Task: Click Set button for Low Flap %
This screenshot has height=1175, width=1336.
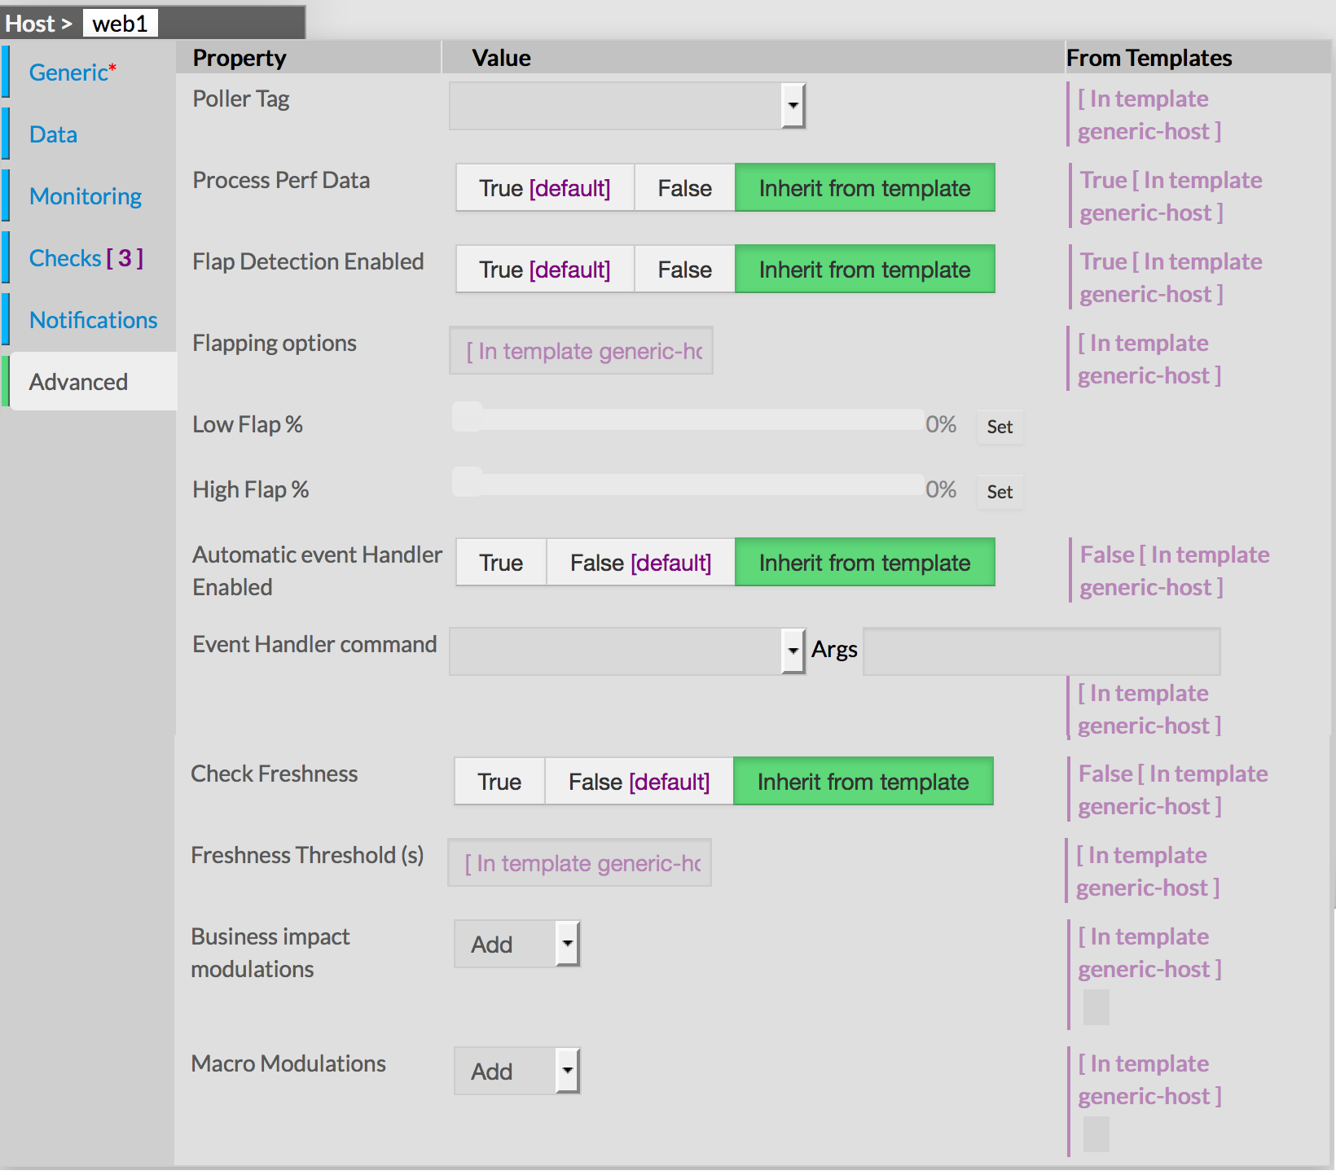Action: [x=1000, y=427]
